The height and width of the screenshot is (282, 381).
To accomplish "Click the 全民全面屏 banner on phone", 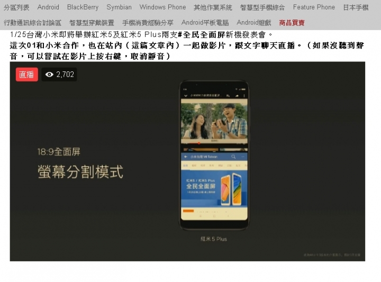I will (x=214, y=188).
